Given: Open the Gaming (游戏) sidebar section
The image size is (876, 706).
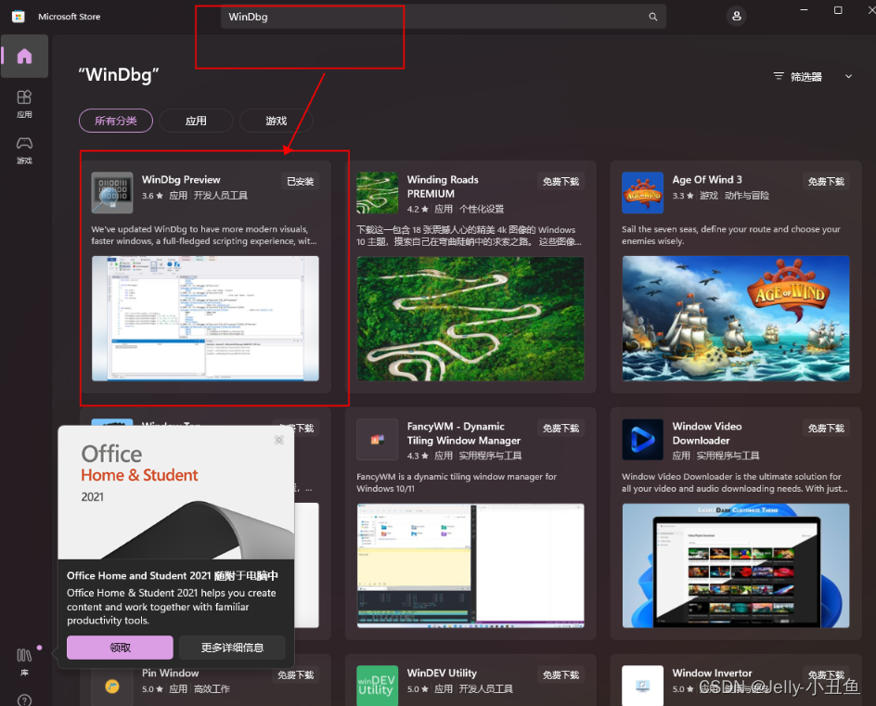Looking at the screenshot, I should click(x=24, y=150).
